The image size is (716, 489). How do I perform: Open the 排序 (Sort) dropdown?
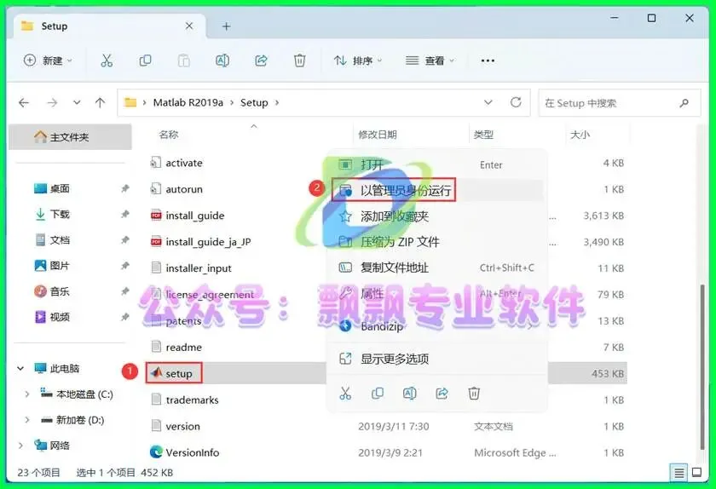click(358, 60)
